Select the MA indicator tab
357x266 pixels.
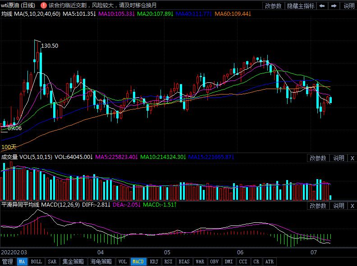coord(22,261)
